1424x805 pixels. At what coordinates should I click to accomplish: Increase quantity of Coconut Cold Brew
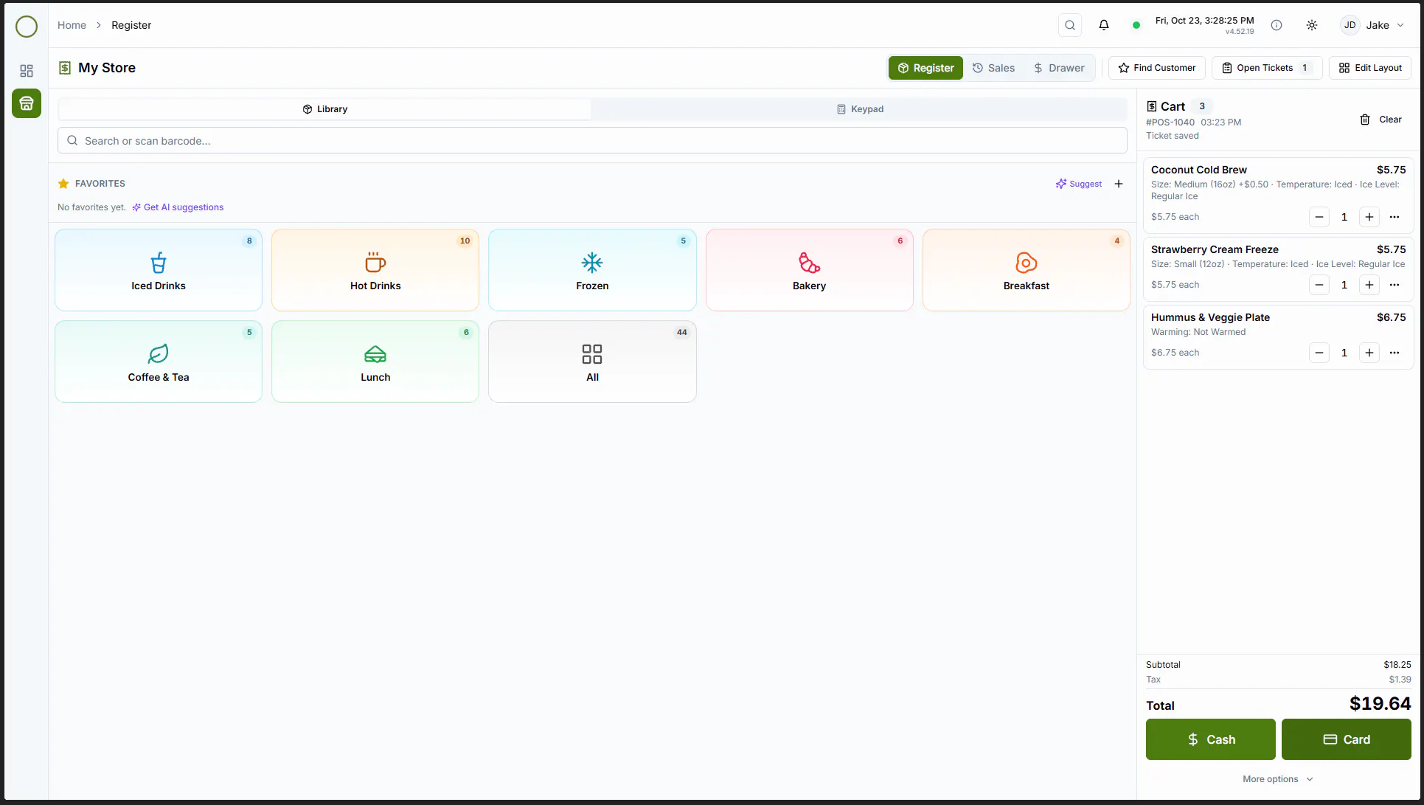[x=1369, y=217]
